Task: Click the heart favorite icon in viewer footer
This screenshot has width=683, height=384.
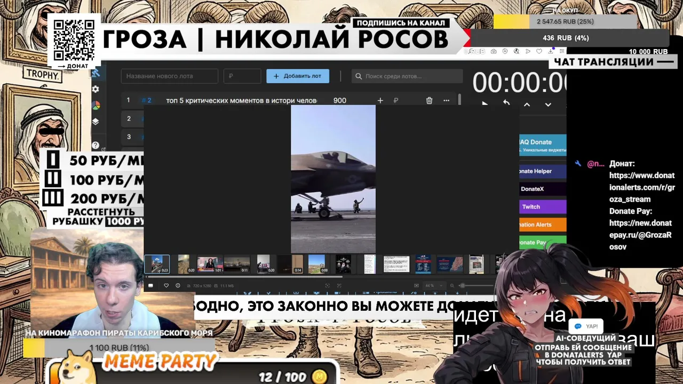Action: (x=166, y=285)
